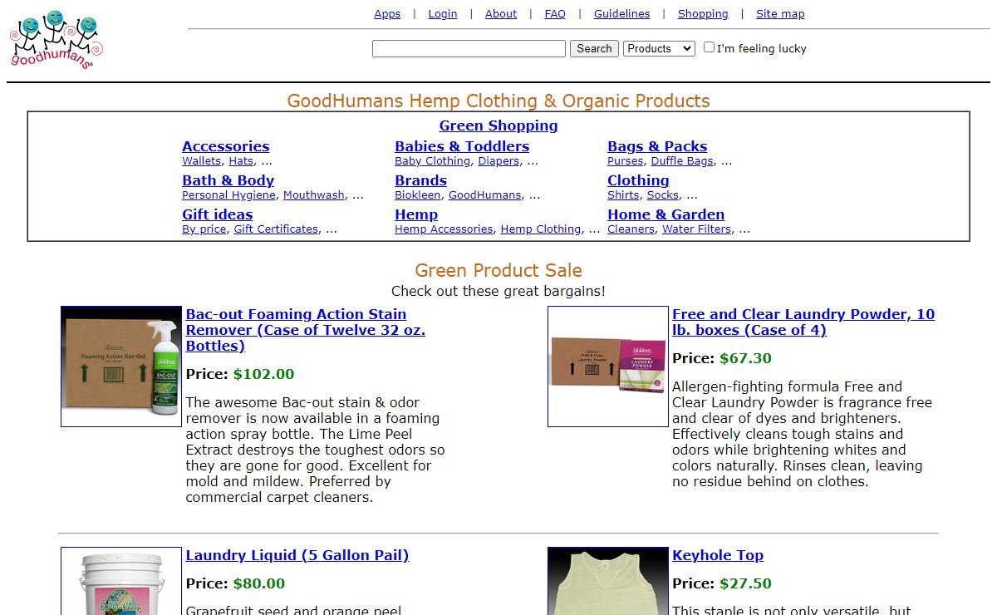Open the Baby Clothing subcategory

433,161
